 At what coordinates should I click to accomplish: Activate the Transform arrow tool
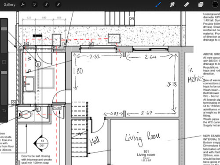point(58,5)
